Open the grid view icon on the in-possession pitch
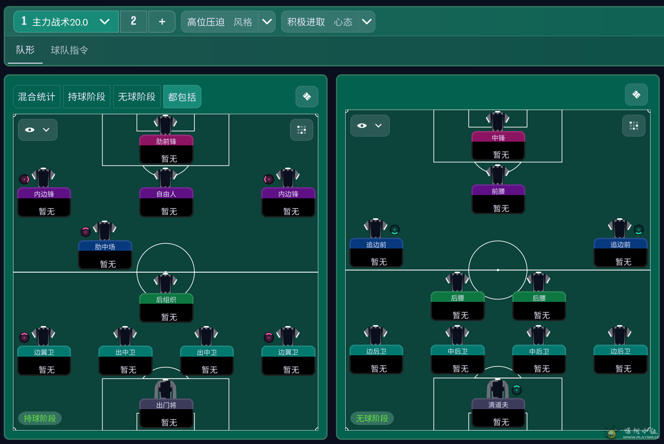664x444 pixels. tap(302, 130)
